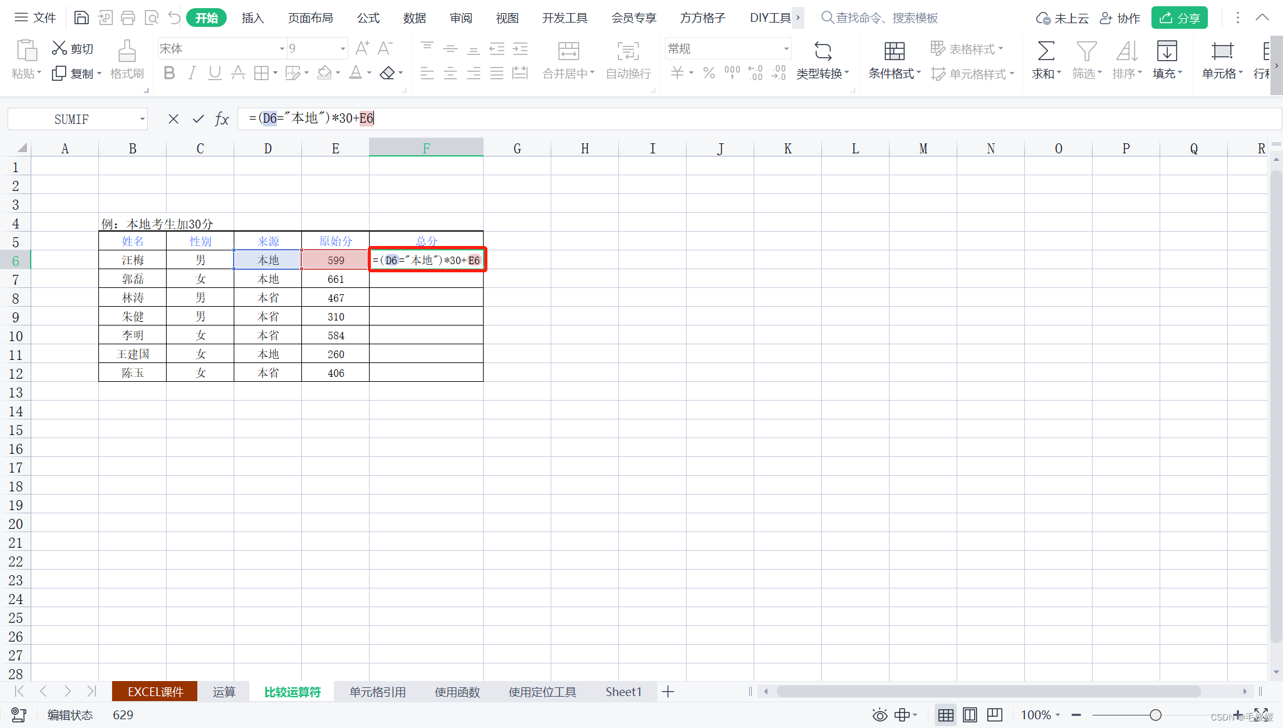1283x728 pixels.
Task: Switch to the 公式 Formulas tab
Action: (x=368, y=18)
